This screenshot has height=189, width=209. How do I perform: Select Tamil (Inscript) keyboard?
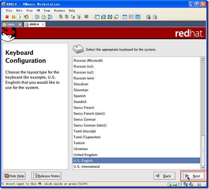[x=136, y=131]
